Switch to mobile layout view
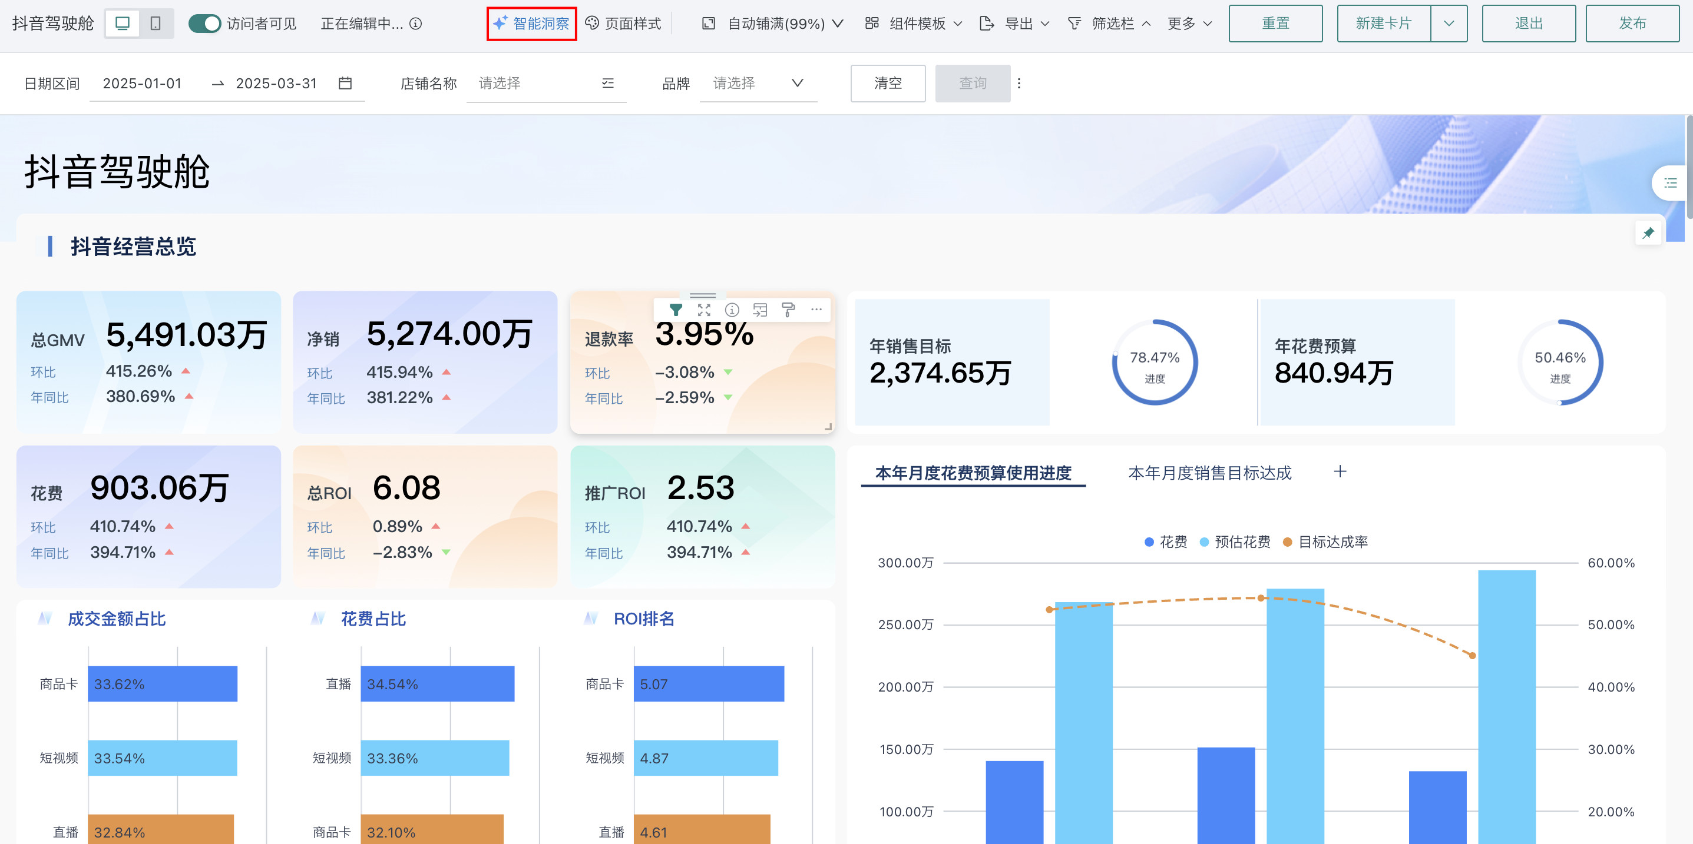The height and width of the screenshot is (844, 1693). click(156, 24)
